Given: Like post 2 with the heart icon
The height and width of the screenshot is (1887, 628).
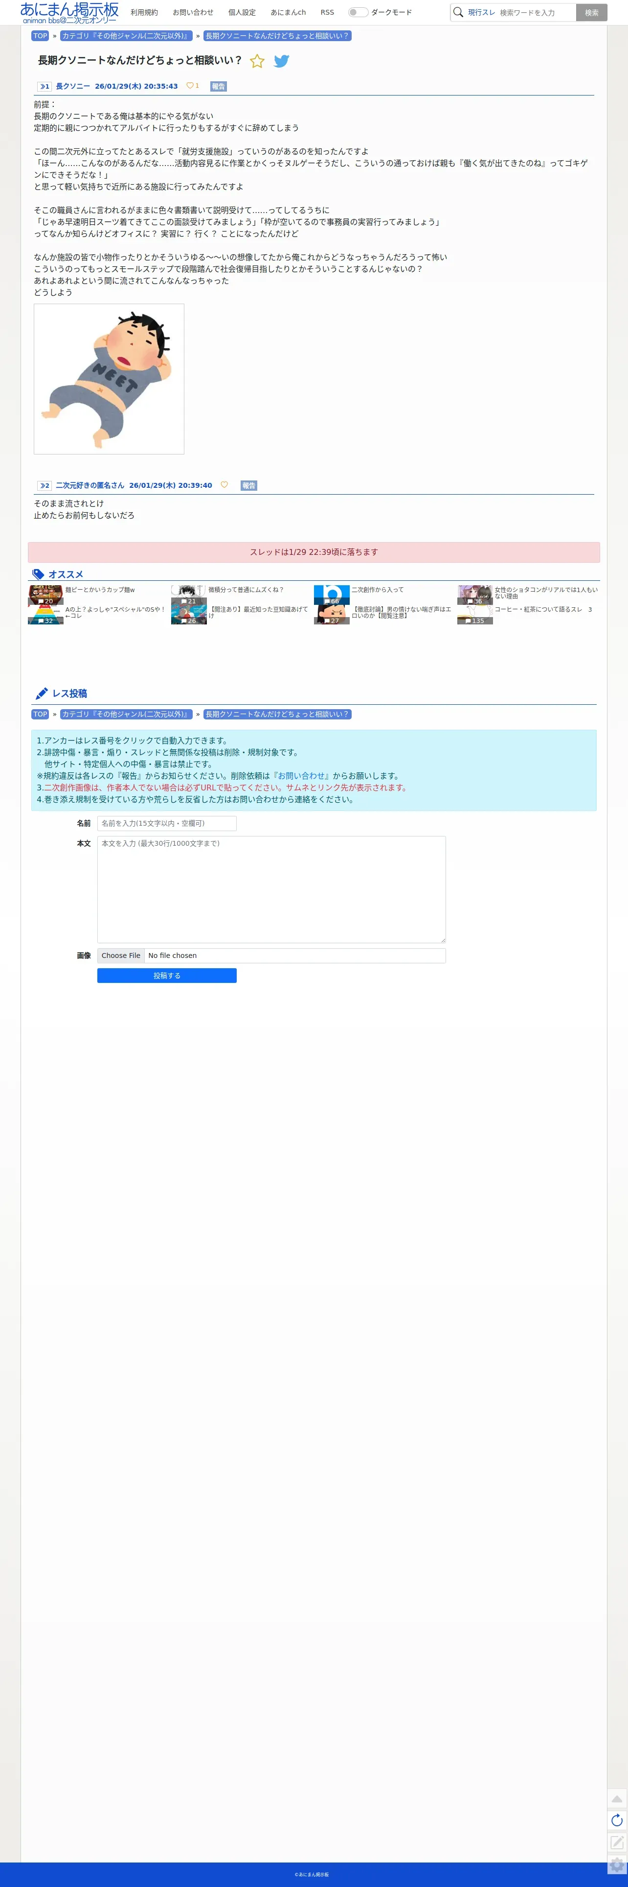Looking at the screenshot, I should 224,485.
